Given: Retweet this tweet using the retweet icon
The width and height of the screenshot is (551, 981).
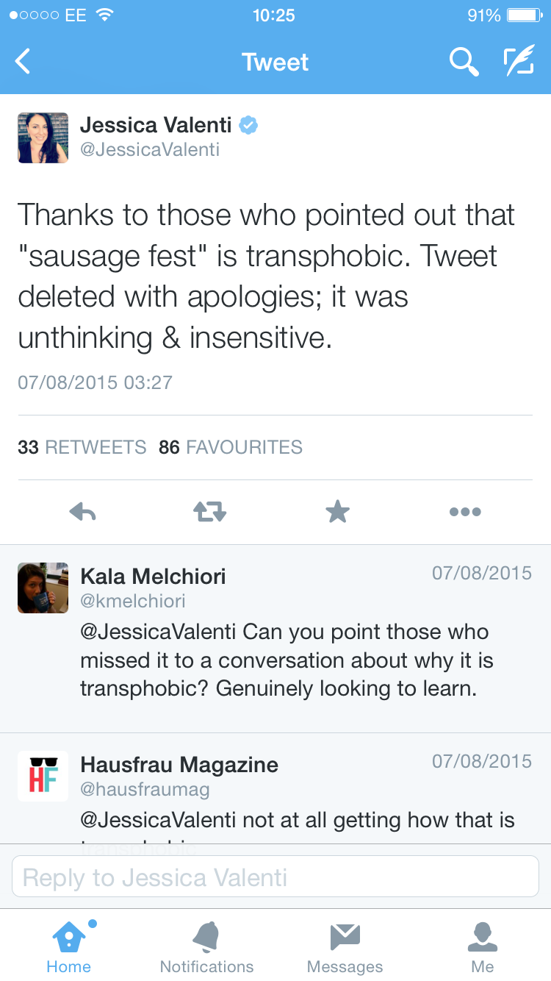Looking at the screenshot, I should click(x=210, y=512).
